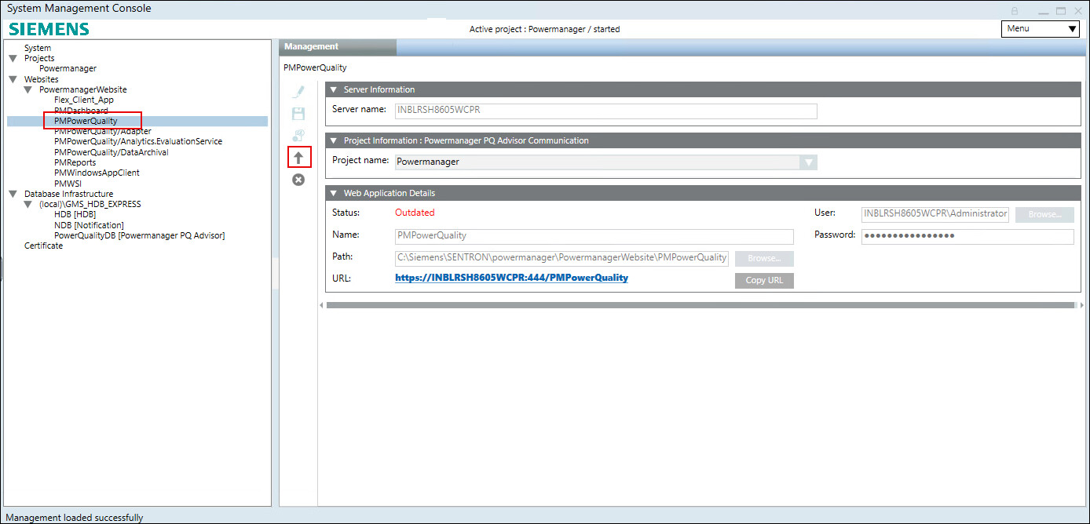Image resolution: width=1090 pixels, height=524 pixels.
Task: Click the Delete X circle icon
Action: click(x=298, y=180)
